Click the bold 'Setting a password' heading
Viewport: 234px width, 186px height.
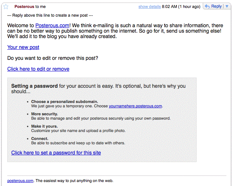coord(34,86)
